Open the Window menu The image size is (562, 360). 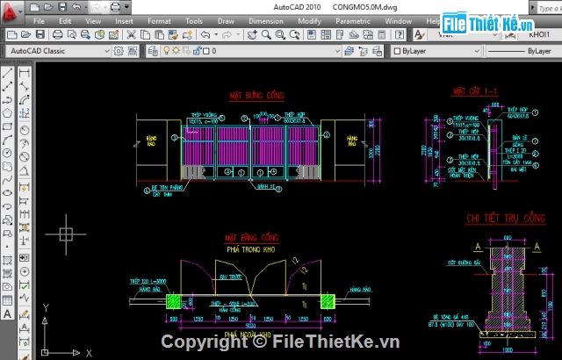[398, 21]
